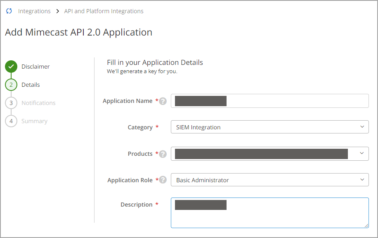Click the Description textarea resize handle
This screenshot has width=378, height=238.
366,226
